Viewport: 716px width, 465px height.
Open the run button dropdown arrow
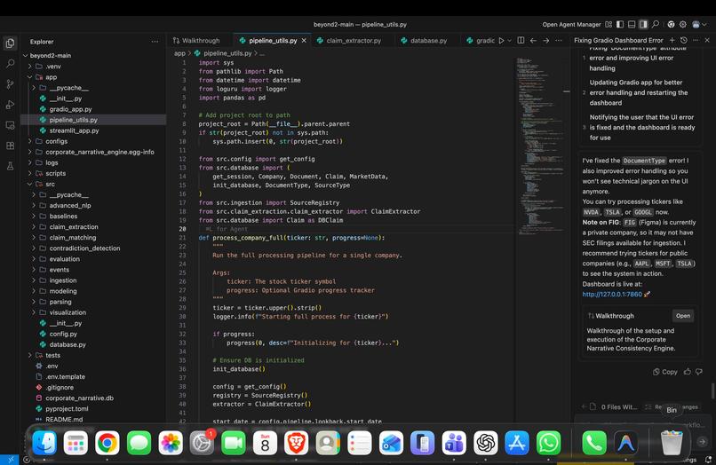pos(510,41)
